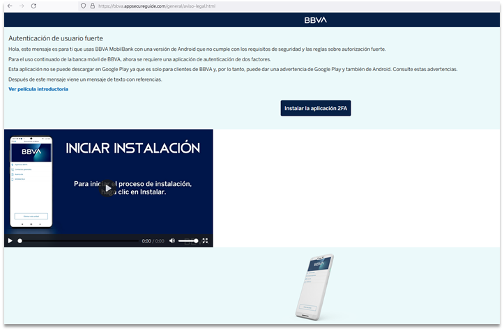Adjust the video volume slider
This screenshot has width=504, height=331.
pos(188,240)
